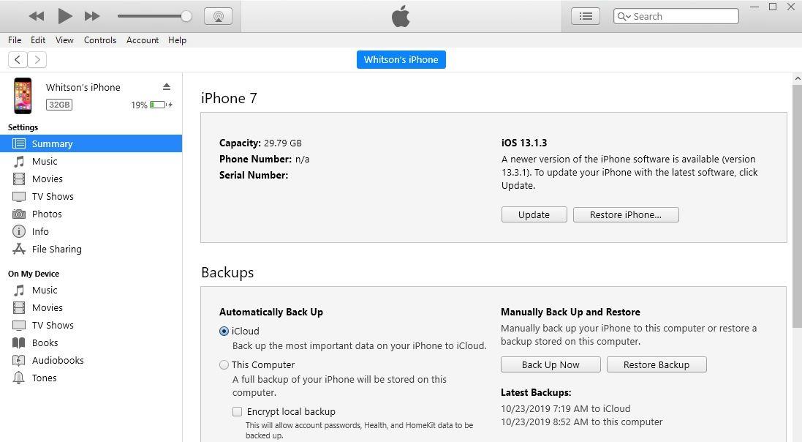Open the Controls menu
This screenshot has width=802, height=442.
pyautogui.click(x=99, y=40)
